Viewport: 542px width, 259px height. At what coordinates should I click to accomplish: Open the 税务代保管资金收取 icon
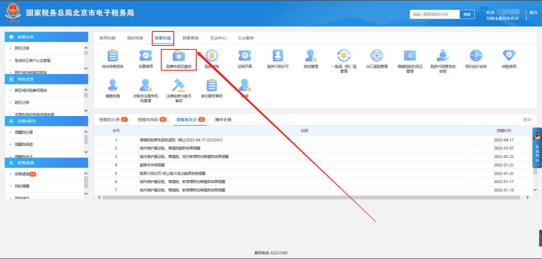(443, 55)
